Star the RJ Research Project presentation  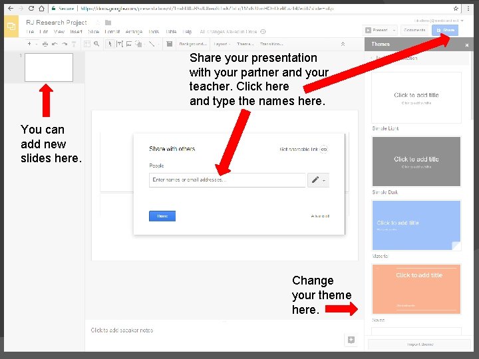pyautogui.click(x=98, y=23)
